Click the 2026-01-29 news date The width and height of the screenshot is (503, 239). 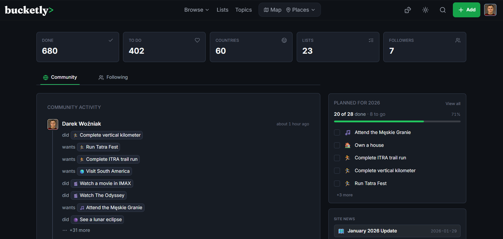[444, 231]
